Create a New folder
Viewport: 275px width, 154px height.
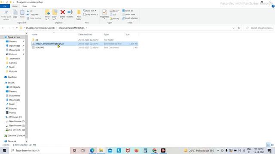click(79, 15)
